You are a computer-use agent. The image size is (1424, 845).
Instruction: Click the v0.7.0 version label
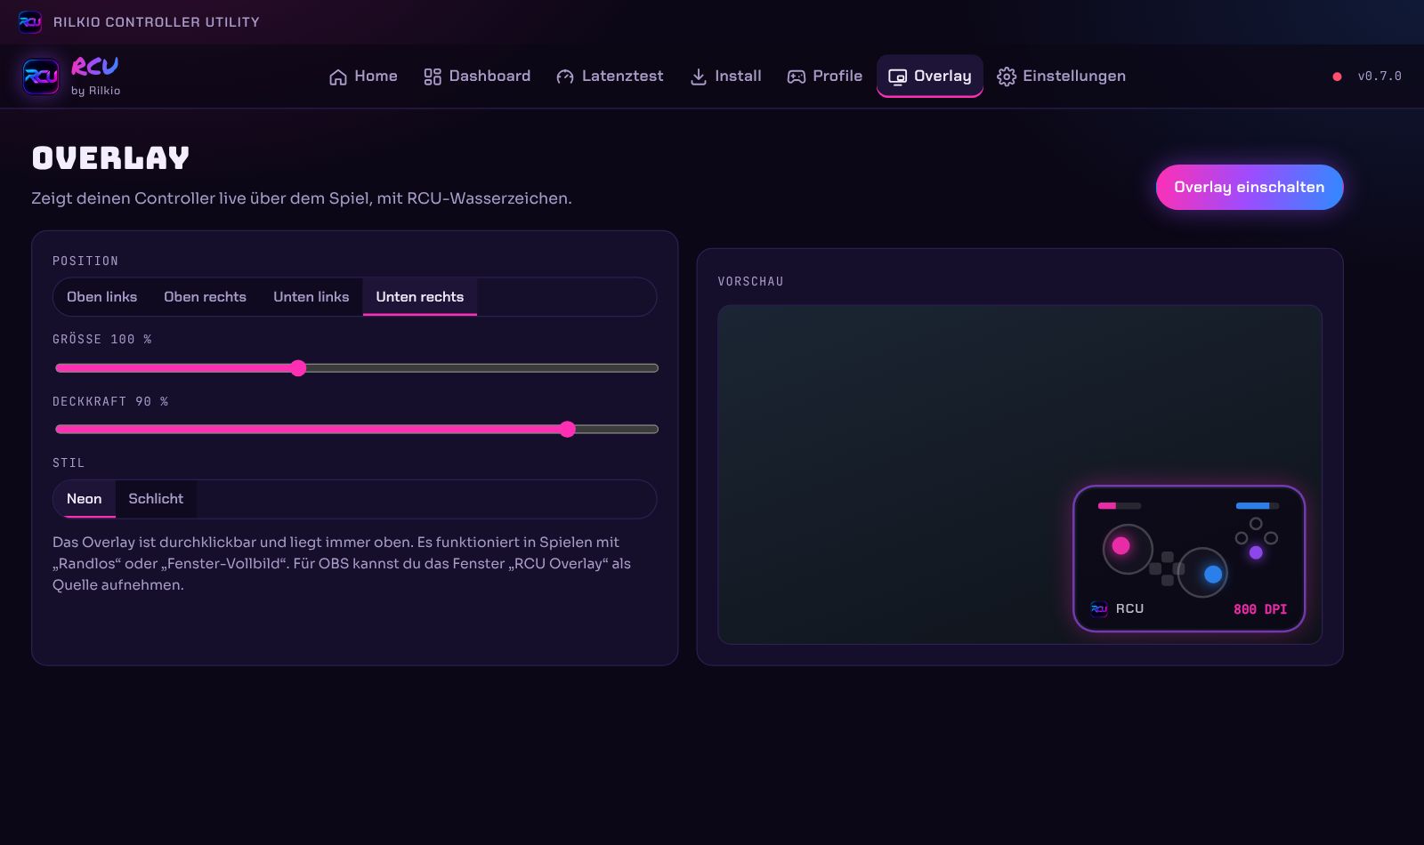click(1379, 76)
